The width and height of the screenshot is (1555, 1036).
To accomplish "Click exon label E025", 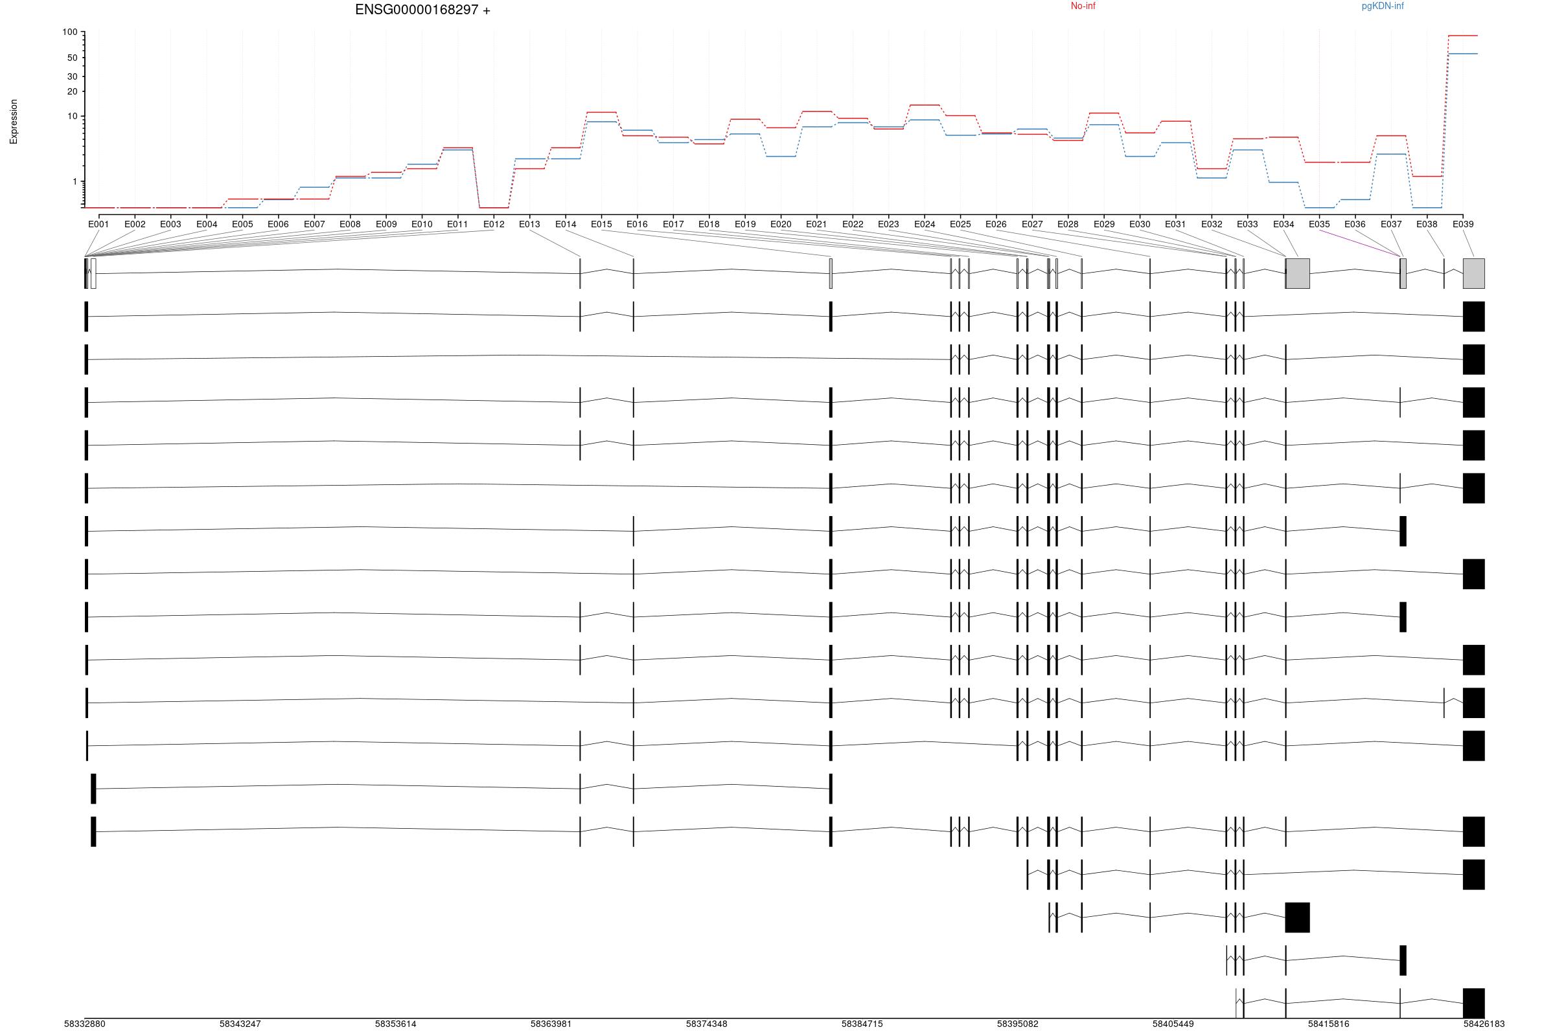I will coord(961,224).
